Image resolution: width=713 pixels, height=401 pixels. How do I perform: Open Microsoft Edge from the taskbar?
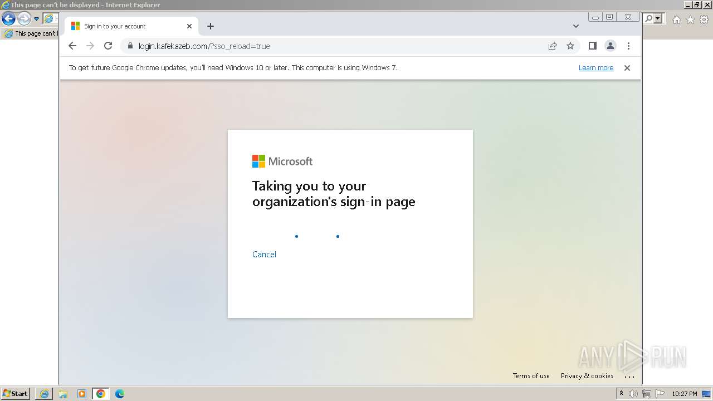120,394
